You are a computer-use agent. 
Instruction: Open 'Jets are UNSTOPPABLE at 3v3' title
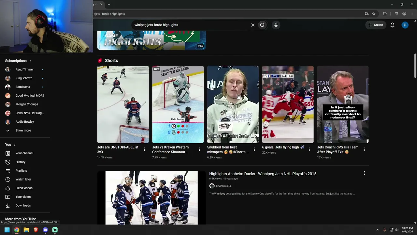click(x=118, y=149)
